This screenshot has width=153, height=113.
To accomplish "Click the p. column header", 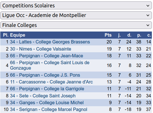I will pyautogui.click(x=139, y=35).
